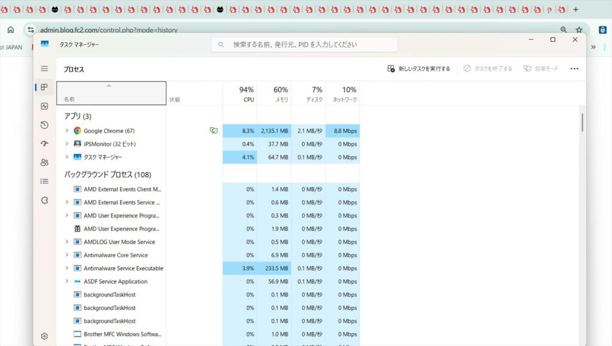Click 新しいタスクを実行する button

(418, 69)
